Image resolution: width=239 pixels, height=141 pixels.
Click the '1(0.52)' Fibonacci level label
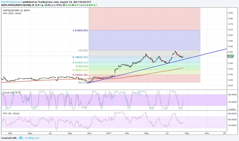click(x=83, y=50)
